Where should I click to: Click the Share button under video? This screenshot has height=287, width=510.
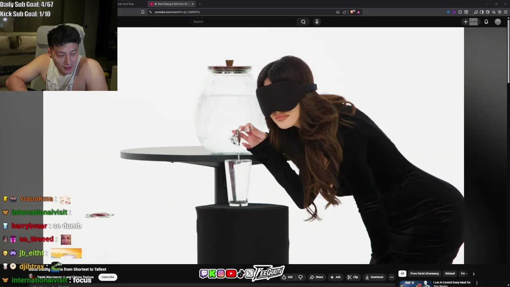[317, 277]
